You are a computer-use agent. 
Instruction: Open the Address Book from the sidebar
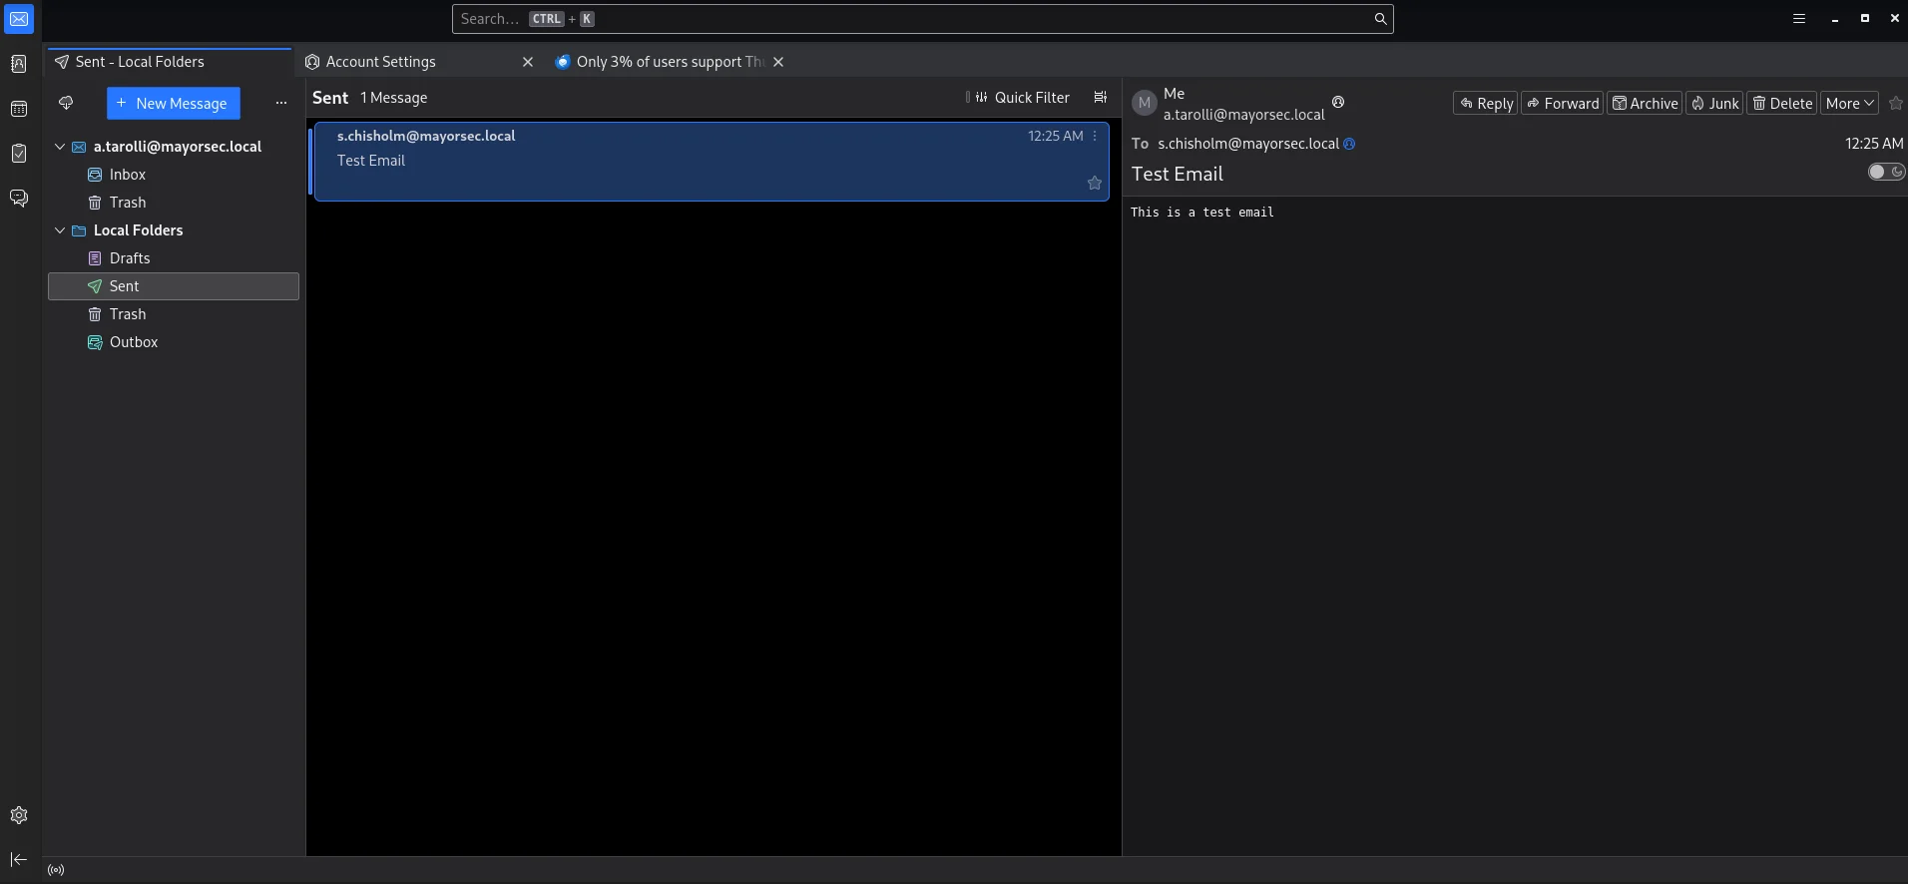[x=19, y=64]
